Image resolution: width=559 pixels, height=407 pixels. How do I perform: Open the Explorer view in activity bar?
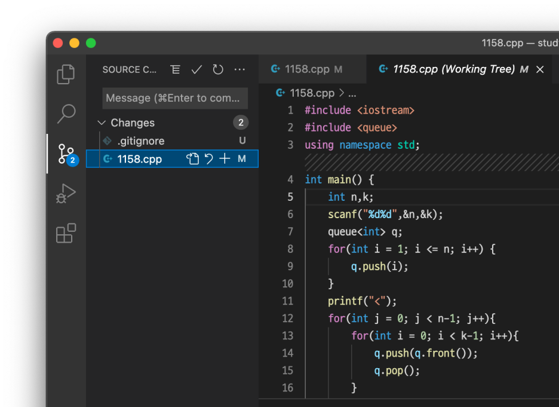tap(66, 74)
